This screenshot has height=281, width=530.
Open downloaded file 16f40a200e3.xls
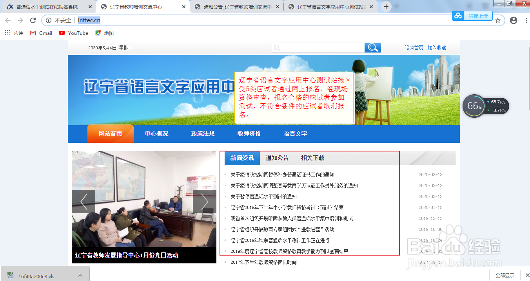click(36, 276)
